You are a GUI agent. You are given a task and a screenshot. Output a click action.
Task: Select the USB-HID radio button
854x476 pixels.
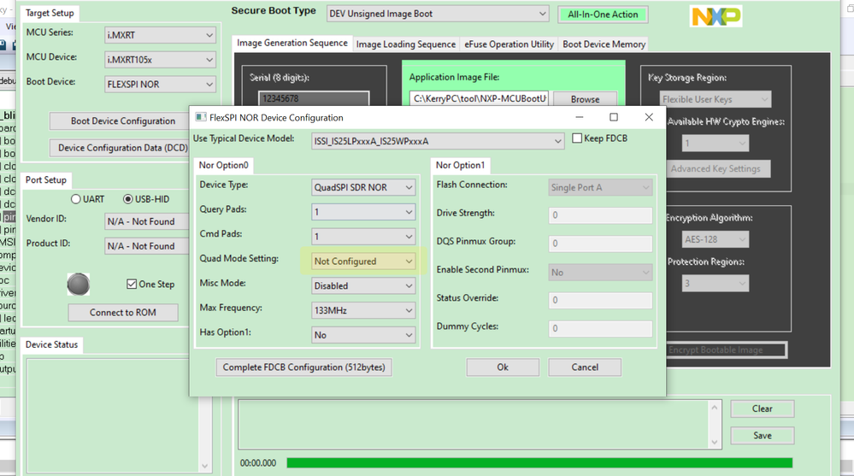tap(128, 199)
